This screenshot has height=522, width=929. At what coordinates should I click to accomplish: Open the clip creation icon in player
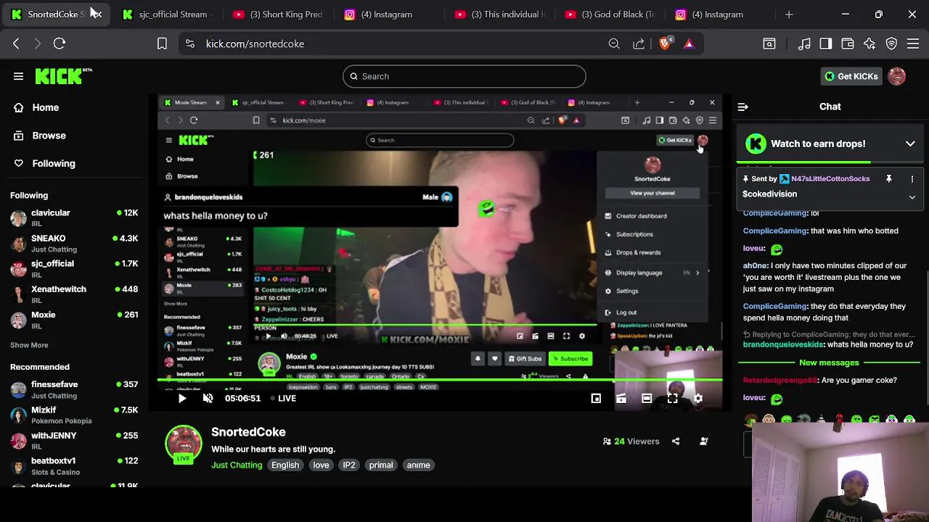point(621,398)
